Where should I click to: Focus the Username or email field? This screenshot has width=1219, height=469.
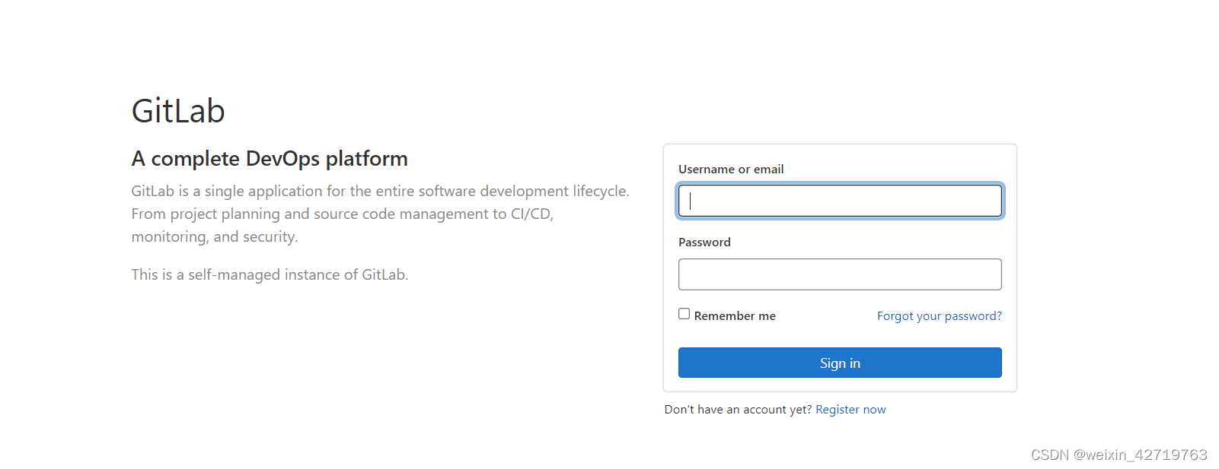(840, 201)
